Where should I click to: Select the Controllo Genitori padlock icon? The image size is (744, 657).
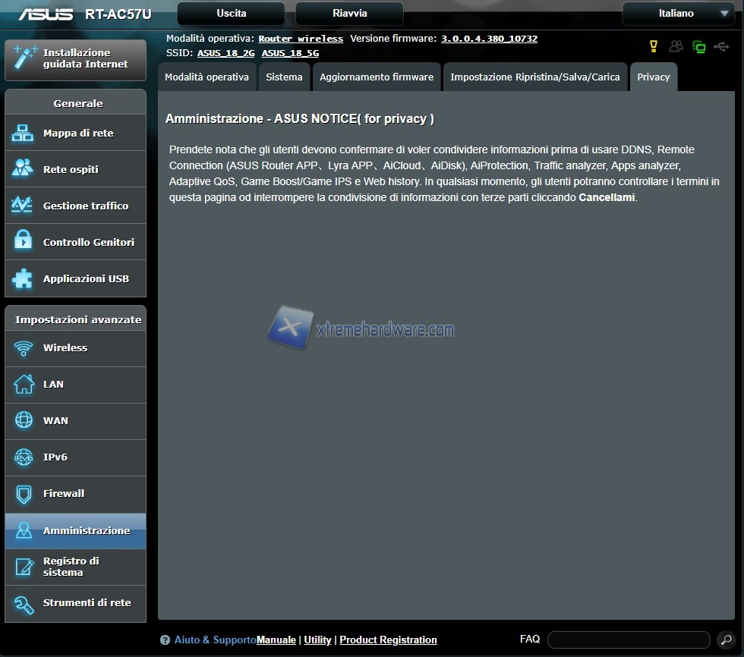(23, 242)
